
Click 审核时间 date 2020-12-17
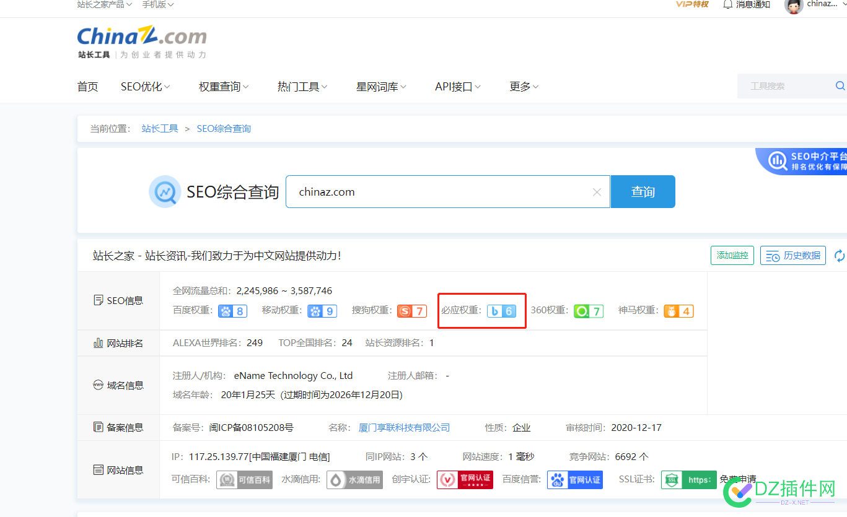(636, 428)
